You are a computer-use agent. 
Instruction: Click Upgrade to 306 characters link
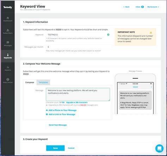[x=77, y=102]
